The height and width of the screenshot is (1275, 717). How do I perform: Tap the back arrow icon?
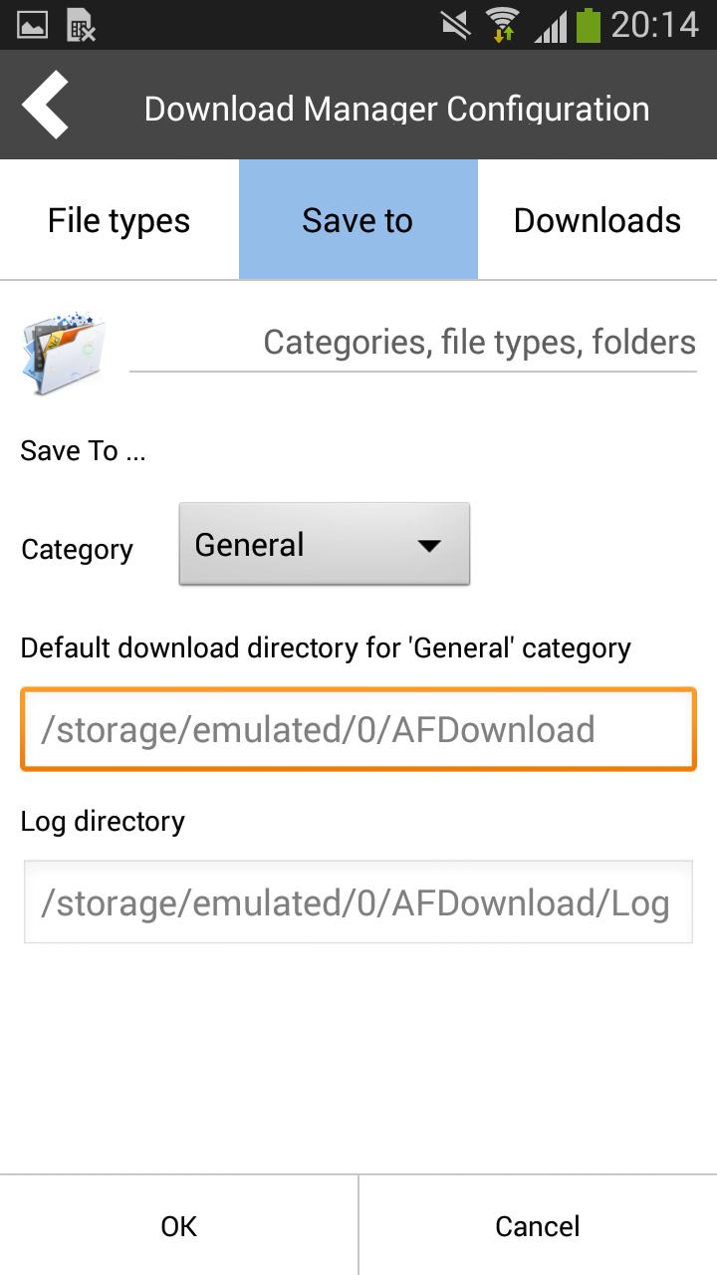tap(45, 105)
